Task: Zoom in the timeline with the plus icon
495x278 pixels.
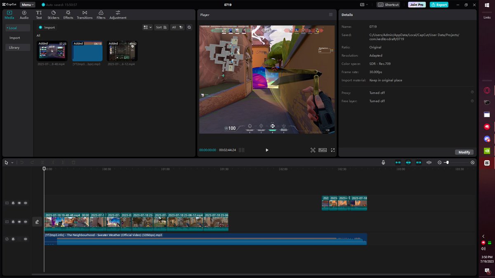Action: pos(472,163)
